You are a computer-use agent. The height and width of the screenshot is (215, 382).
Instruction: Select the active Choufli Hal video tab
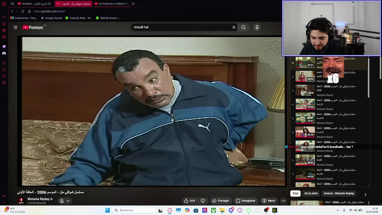click(73, 4)
